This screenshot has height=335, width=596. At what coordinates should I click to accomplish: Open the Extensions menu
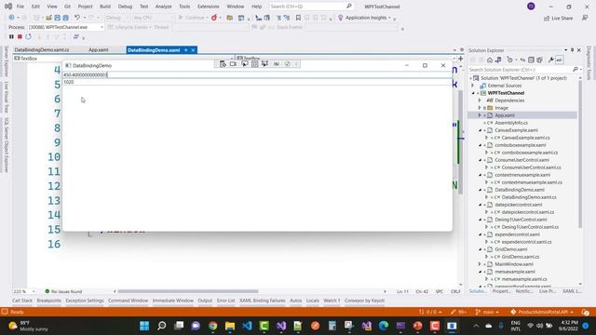click(x=209, y=7)
